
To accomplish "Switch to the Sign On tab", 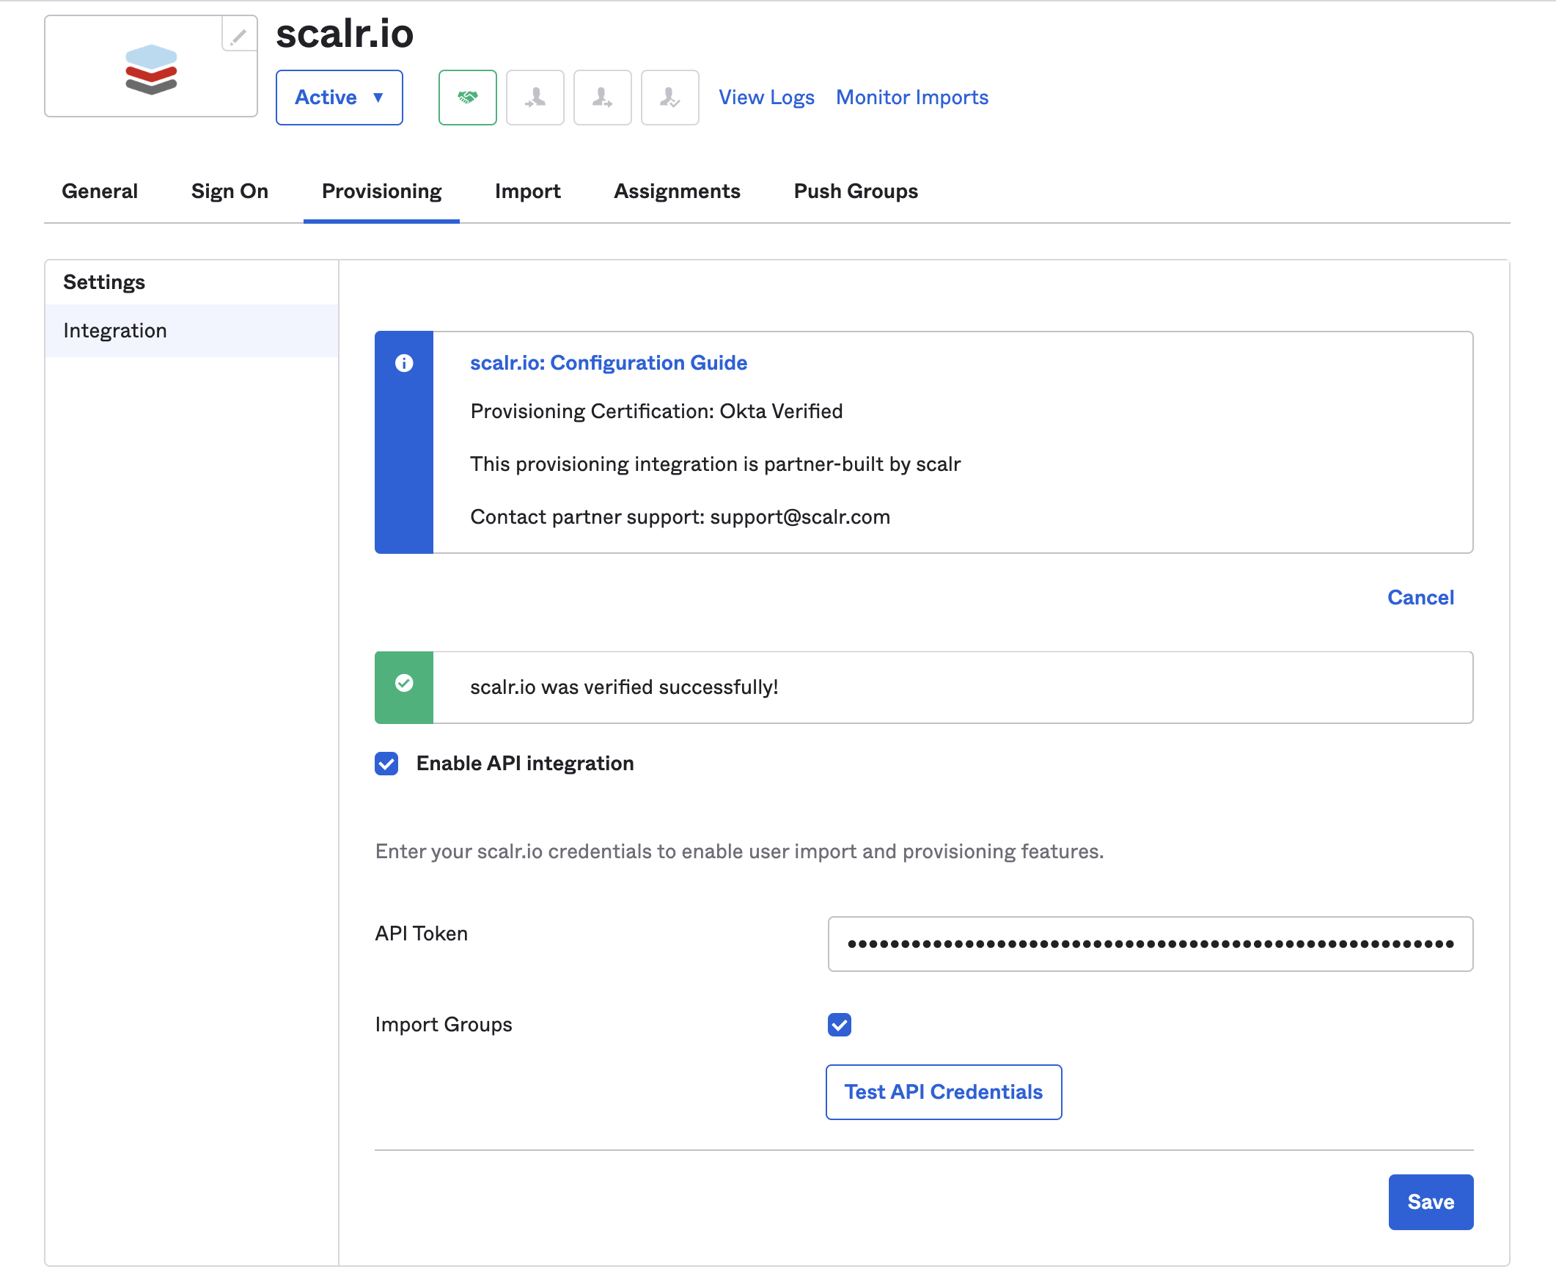I will [230, 191].
